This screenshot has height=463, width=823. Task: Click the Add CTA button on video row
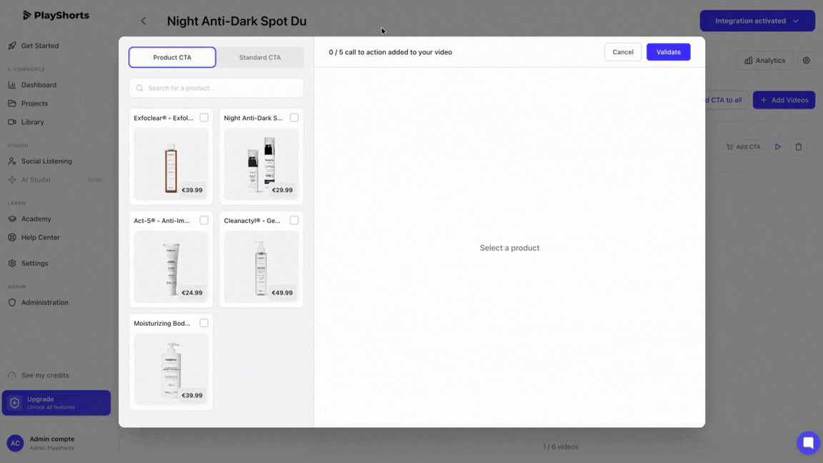743,147
